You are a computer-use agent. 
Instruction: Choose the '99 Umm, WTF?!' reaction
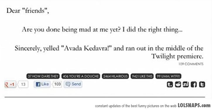(x=168, y=76)
